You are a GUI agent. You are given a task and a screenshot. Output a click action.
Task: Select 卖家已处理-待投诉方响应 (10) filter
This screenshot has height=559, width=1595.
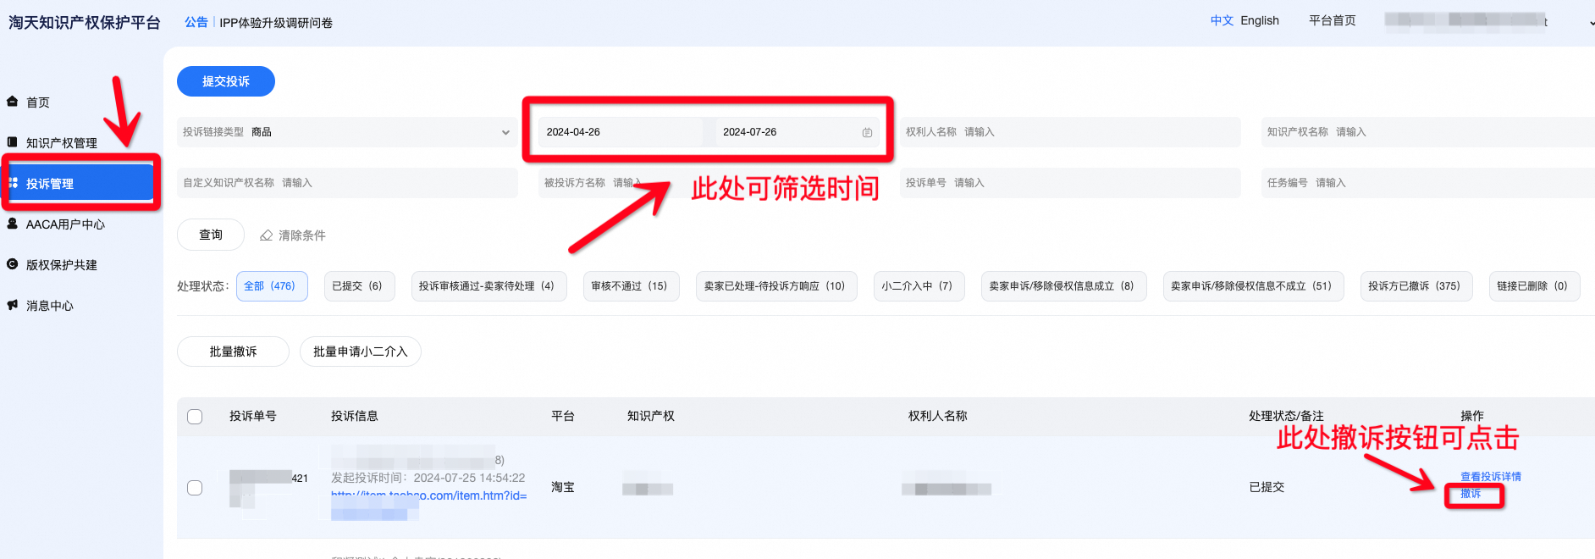point(776,286)
